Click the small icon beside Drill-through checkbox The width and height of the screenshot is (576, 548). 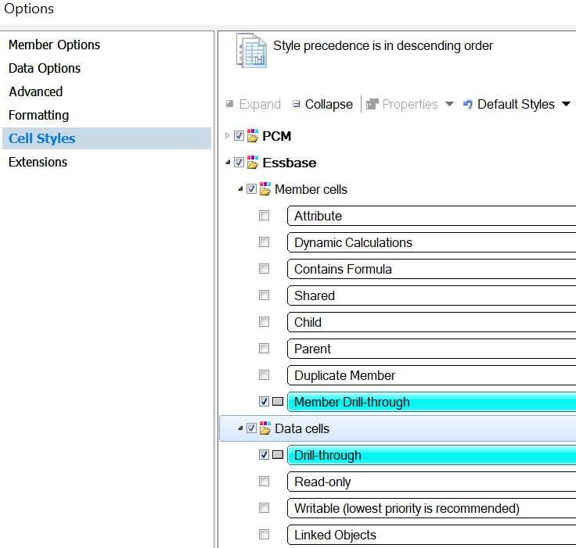click(x=278, y=455)
